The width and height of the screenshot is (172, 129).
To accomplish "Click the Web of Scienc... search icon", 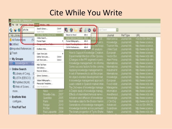I will point(14,87).
